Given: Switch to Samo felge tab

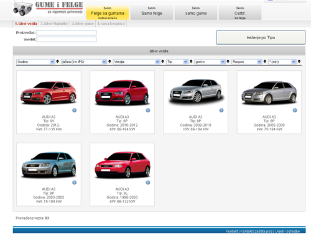Looking at the screenshot, I should (152, 13).
